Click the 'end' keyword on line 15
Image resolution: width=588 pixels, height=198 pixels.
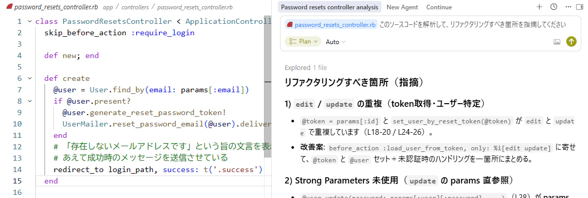[51, 181]
